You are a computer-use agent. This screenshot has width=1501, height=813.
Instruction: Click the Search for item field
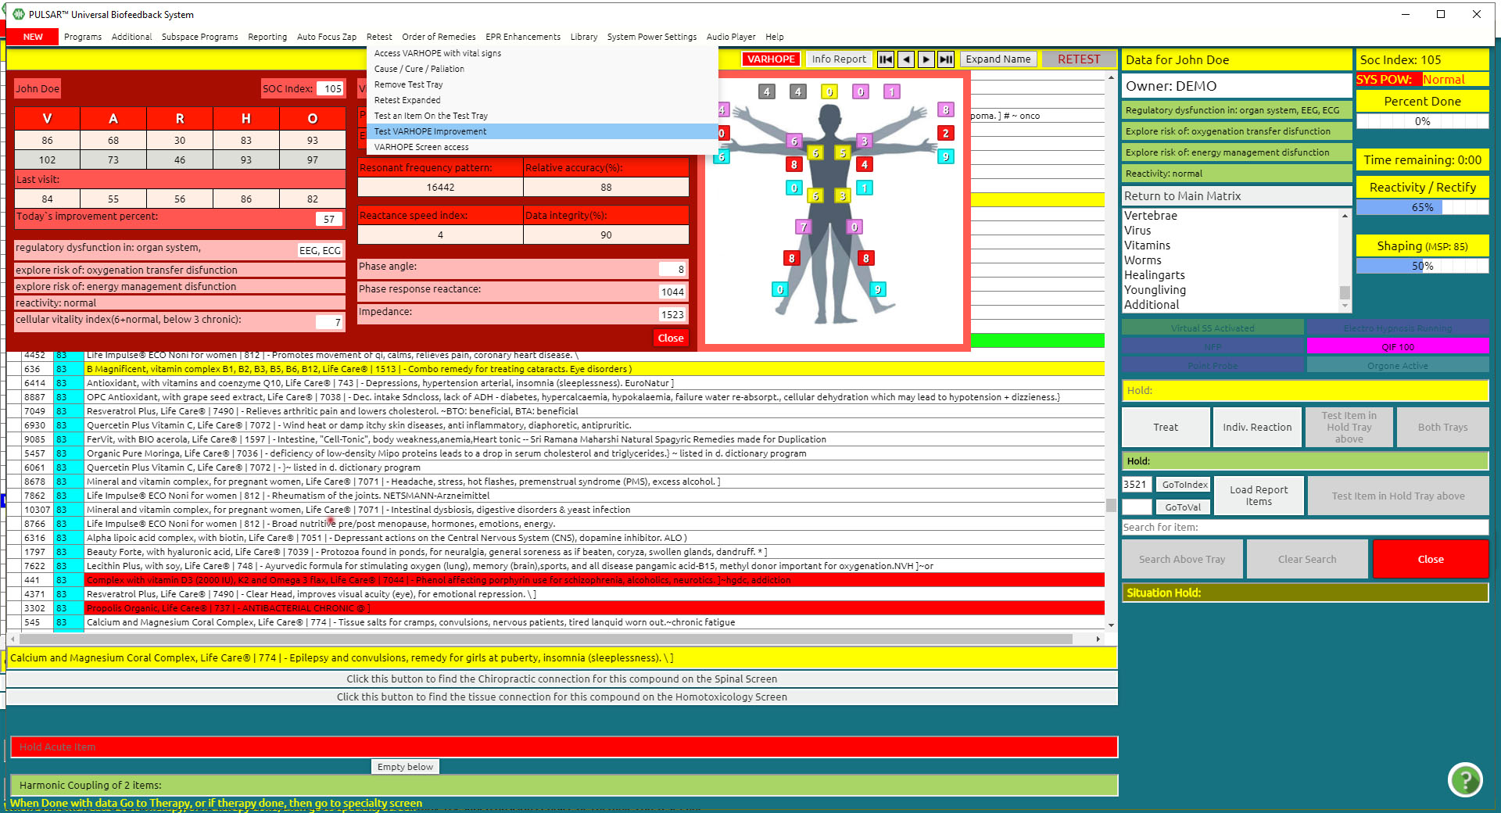tap(1304, 528)
